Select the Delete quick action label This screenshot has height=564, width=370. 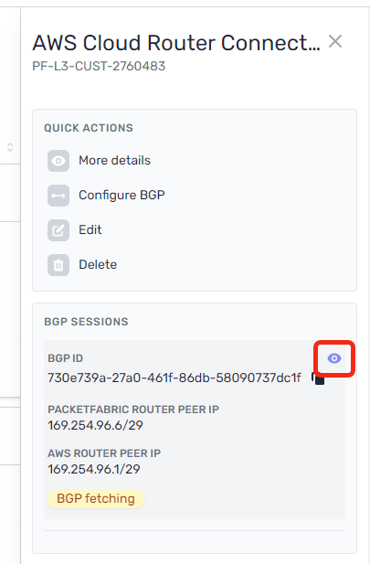[98, 265]
